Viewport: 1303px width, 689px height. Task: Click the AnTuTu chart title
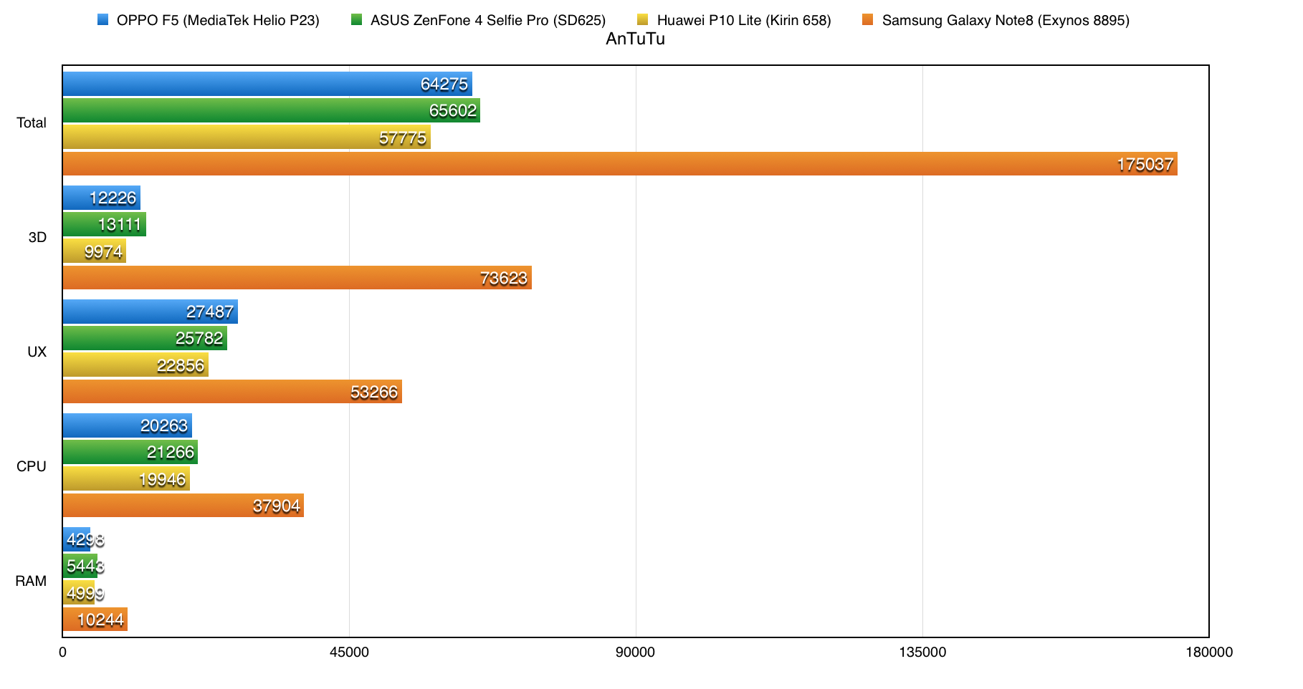pyautogui.click(x=636, y=39)
